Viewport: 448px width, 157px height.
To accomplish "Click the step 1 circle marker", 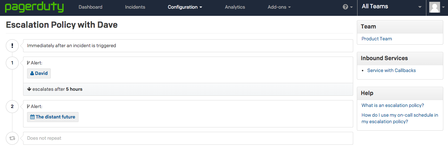I will (12, 63).
